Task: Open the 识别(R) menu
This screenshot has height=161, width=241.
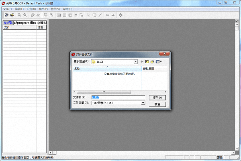Action: (x=31, y=9)
